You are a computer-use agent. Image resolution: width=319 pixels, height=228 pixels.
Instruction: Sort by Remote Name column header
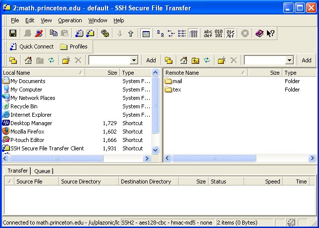206,73
